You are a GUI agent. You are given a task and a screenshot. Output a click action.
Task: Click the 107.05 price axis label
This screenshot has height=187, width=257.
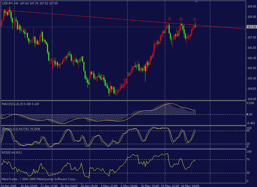252,38
